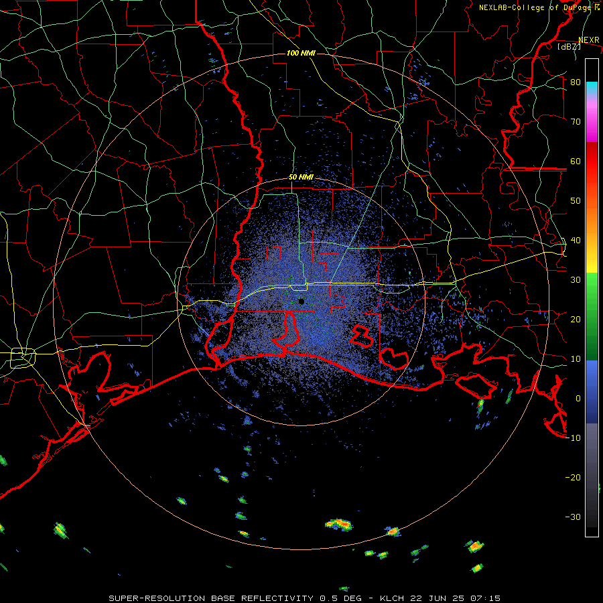Click the 60 value on dBZ scale
This screenshot has width=603, height=603.
(x=576, y=161)
